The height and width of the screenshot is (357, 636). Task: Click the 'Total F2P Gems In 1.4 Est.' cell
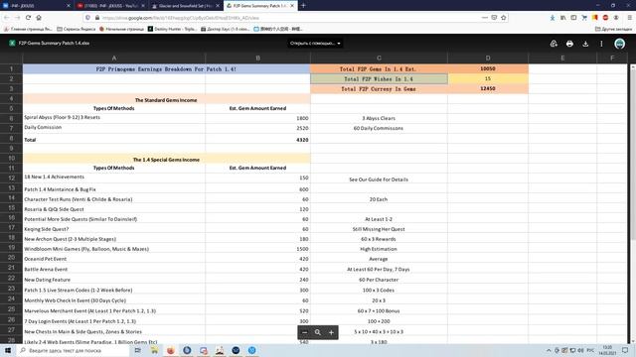coord(379,69)
